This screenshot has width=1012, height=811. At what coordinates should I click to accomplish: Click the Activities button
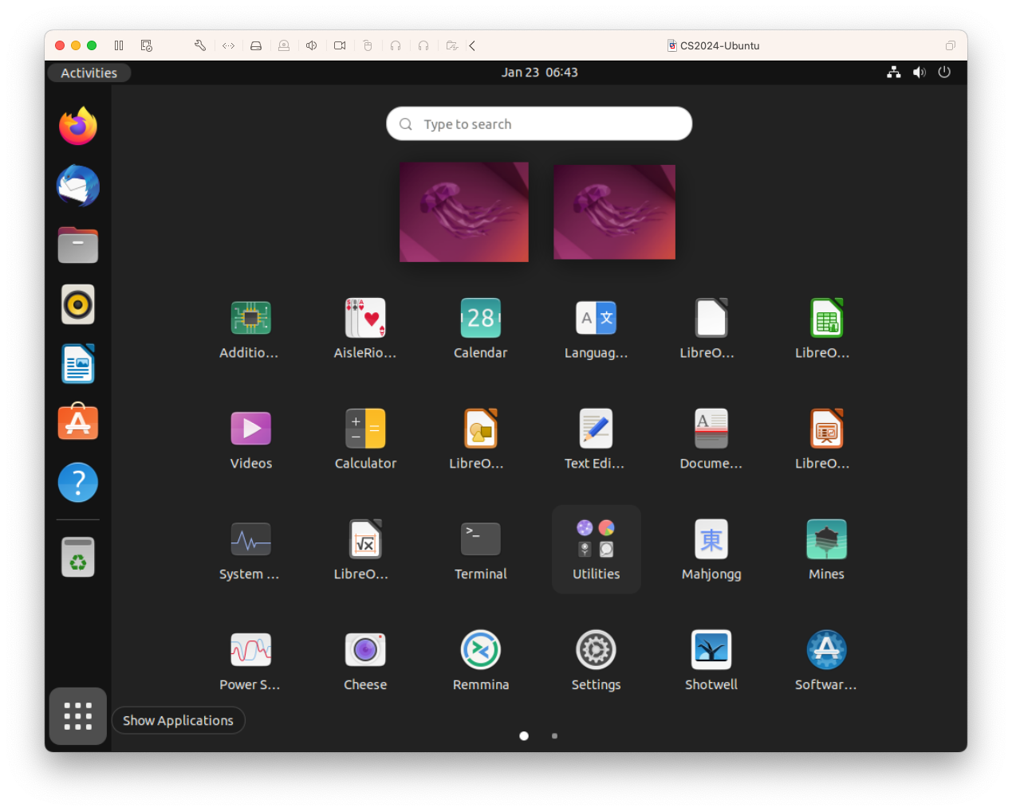pos(89,72)
